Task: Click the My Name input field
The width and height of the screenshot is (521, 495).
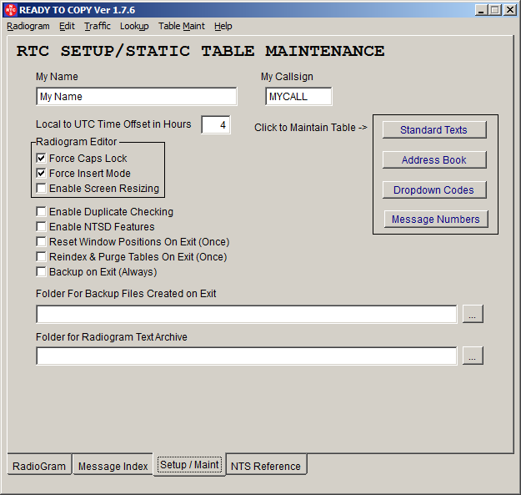Action: pyautogui.click(x=137, y=97)
